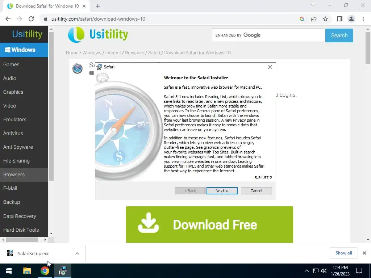Screen dimensions: 371x278
Task: Open the notification center
Action: pyautogui.click(x=359, y=271)
